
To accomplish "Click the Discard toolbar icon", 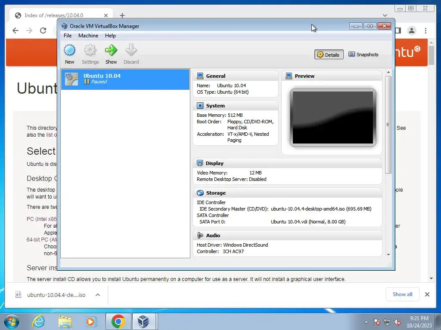I will (x=131, y=50).
